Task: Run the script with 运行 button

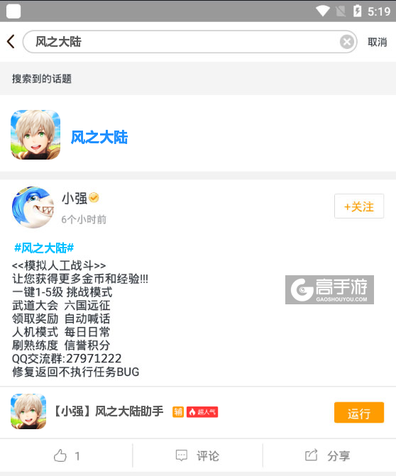Action: pyautogui.click(x=359, y=413)
